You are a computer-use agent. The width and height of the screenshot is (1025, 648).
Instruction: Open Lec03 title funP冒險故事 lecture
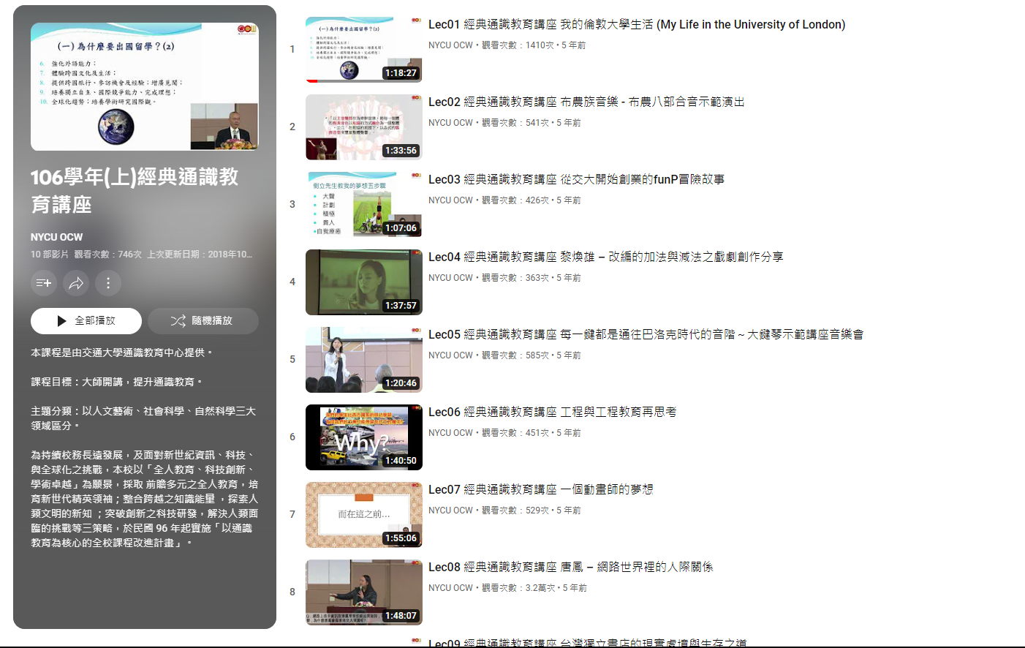[576, 180]
